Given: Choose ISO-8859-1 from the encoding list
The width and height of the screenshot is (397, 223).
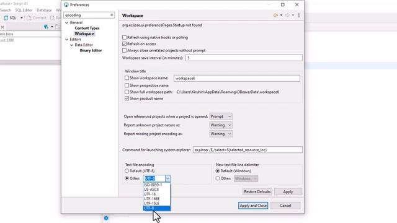Looking at the screenshot, I should pyautogui.click(x=157, y=185).
